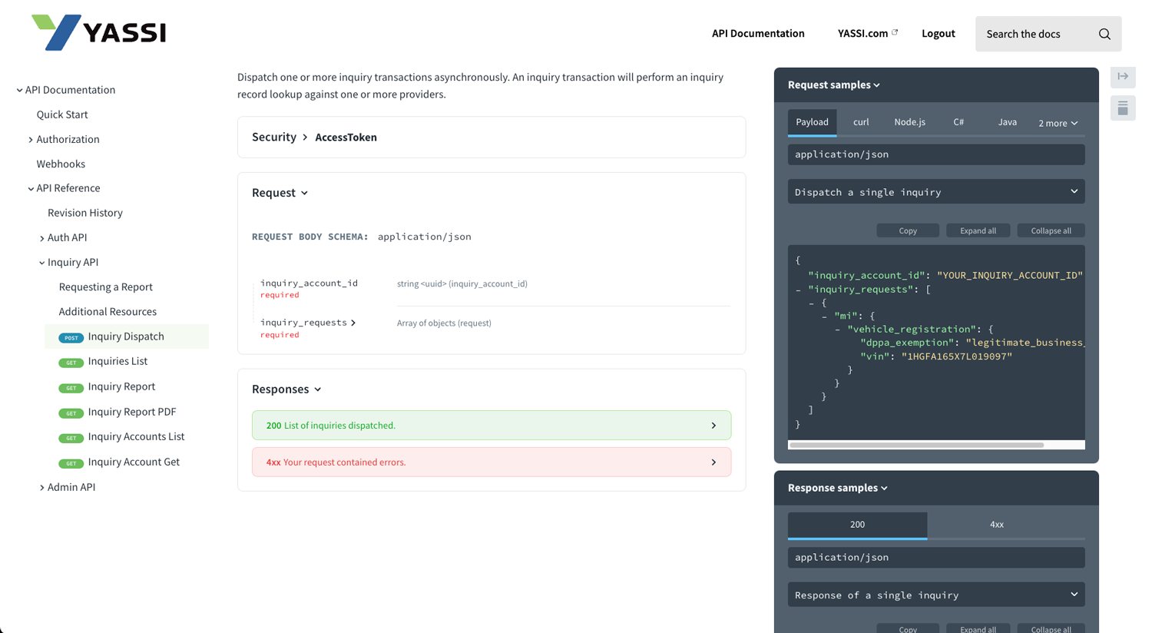Copy the request sample JSON
This screenshot has width=1152, height=633.
pyautogui.click(x=908, y=230)
